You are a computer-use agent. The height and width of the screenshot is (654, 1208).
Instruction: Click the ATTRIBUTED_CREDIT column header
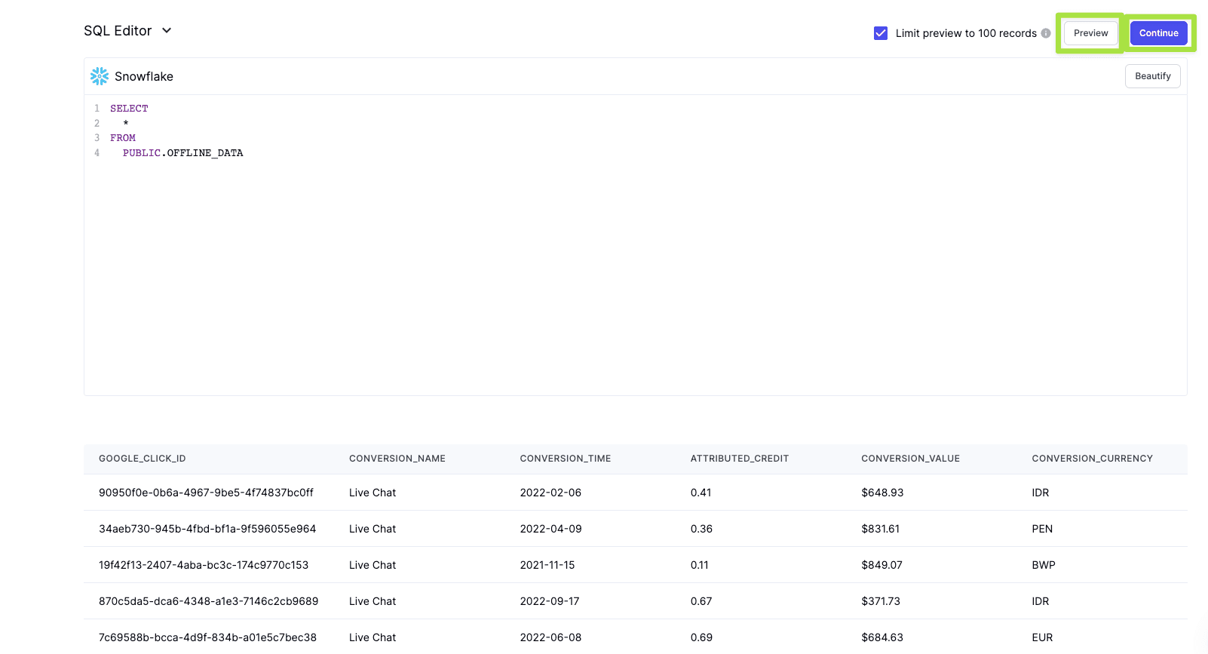pos(739,459)
